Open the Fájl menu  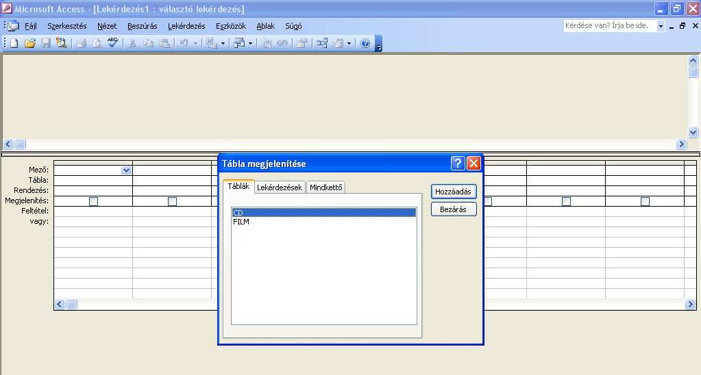point(30,26)
